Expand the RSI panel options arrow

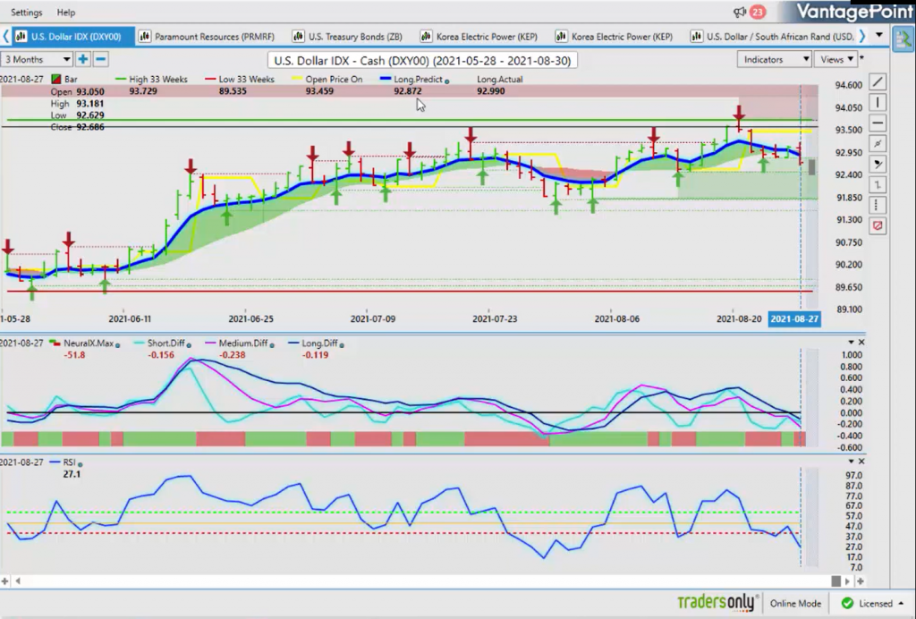852,462
